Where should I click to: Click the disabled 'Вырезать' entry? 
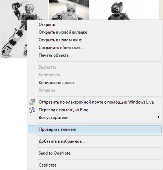click(x=95, y=67)
